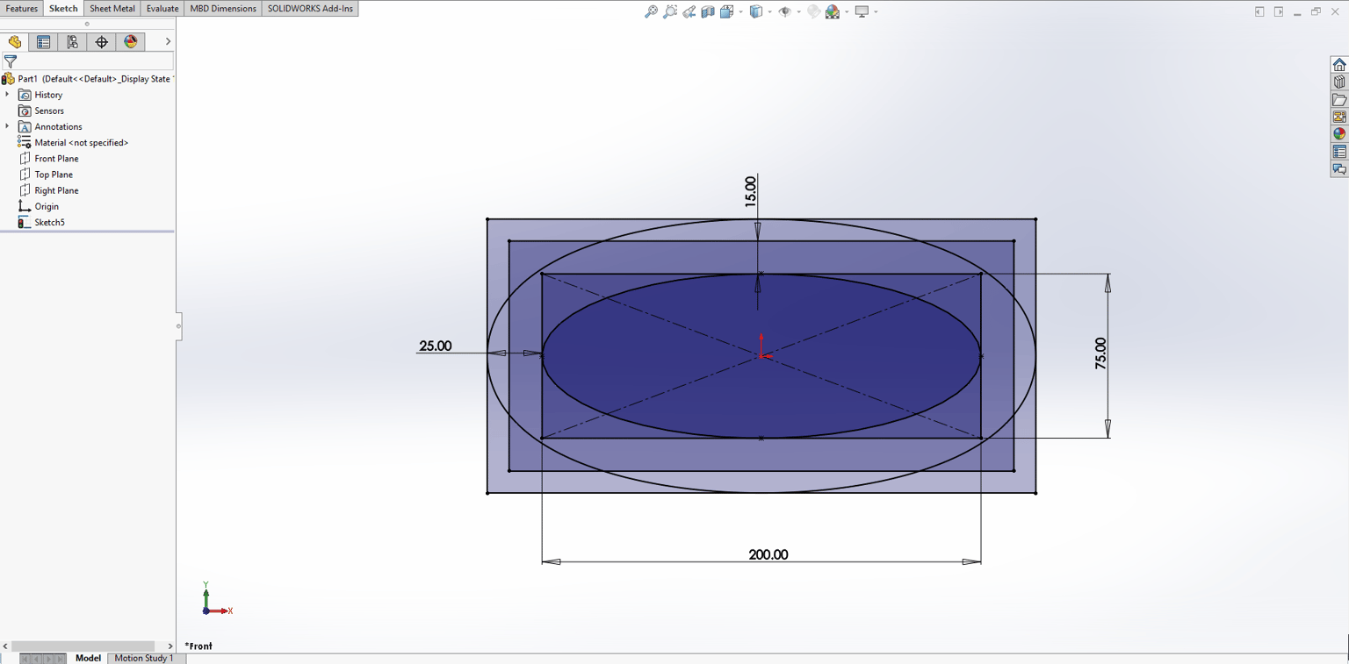Open Design Library in task pane
This screenshot has height=664, width=1349.
[x=1339, y=82]
